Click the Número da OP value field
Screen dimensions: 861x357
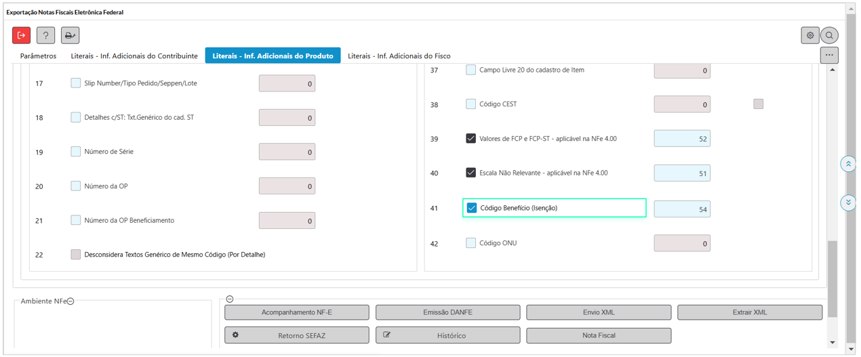point(287,186)
